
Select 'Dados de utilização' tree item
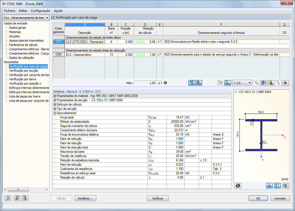point(21,58)
